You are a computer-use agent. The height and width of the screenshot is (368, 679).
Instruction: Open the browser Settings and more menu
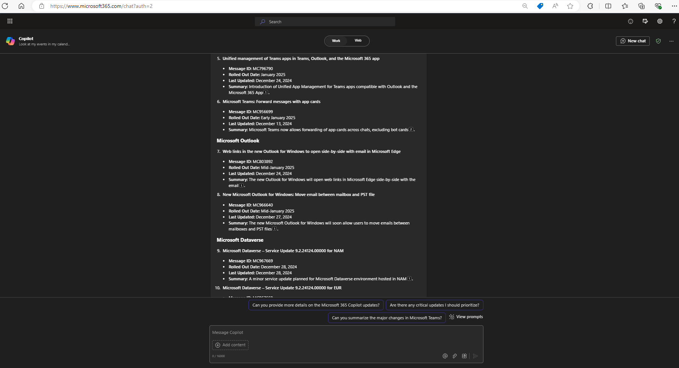point(674,6)
